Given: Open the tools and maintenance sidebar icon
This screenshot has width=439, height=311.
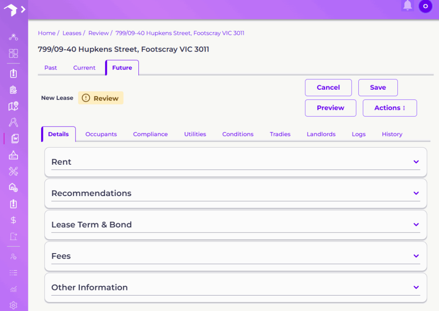Looking at the screenshot, I should (13, 172).
